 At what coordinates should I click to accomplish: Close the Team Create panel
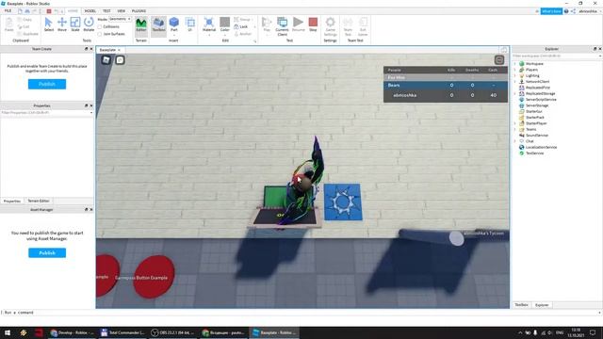pyautogui.click(x=91, y=49)
